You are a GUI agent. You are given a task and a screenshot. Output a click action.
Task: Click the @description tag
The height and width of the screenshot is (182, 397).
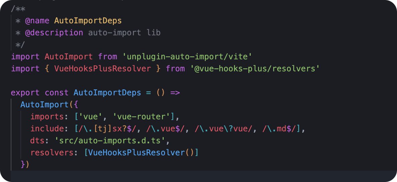point(54,33)
